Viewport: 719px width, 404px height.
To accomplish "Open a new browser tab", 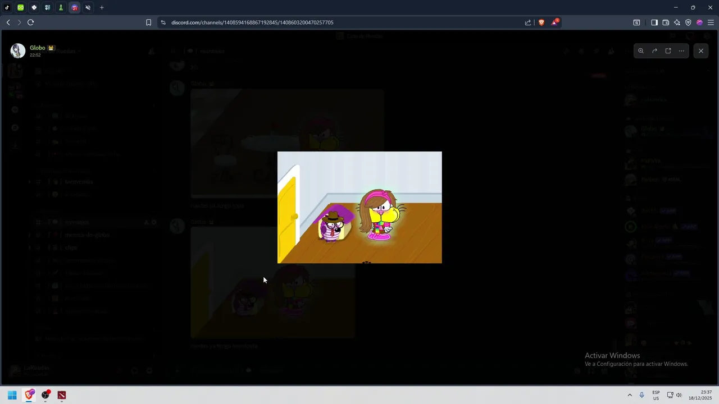I will coord(102,7).
